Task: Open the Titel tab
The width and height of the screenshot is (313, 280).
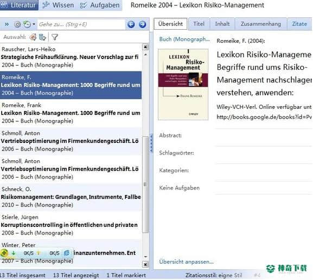Action: (199, 24)
